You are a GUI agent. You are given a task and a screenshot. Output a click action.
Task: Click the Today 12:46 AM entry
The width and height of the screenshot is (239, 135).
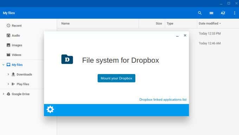pyautogui.click(x=209, y=43)
